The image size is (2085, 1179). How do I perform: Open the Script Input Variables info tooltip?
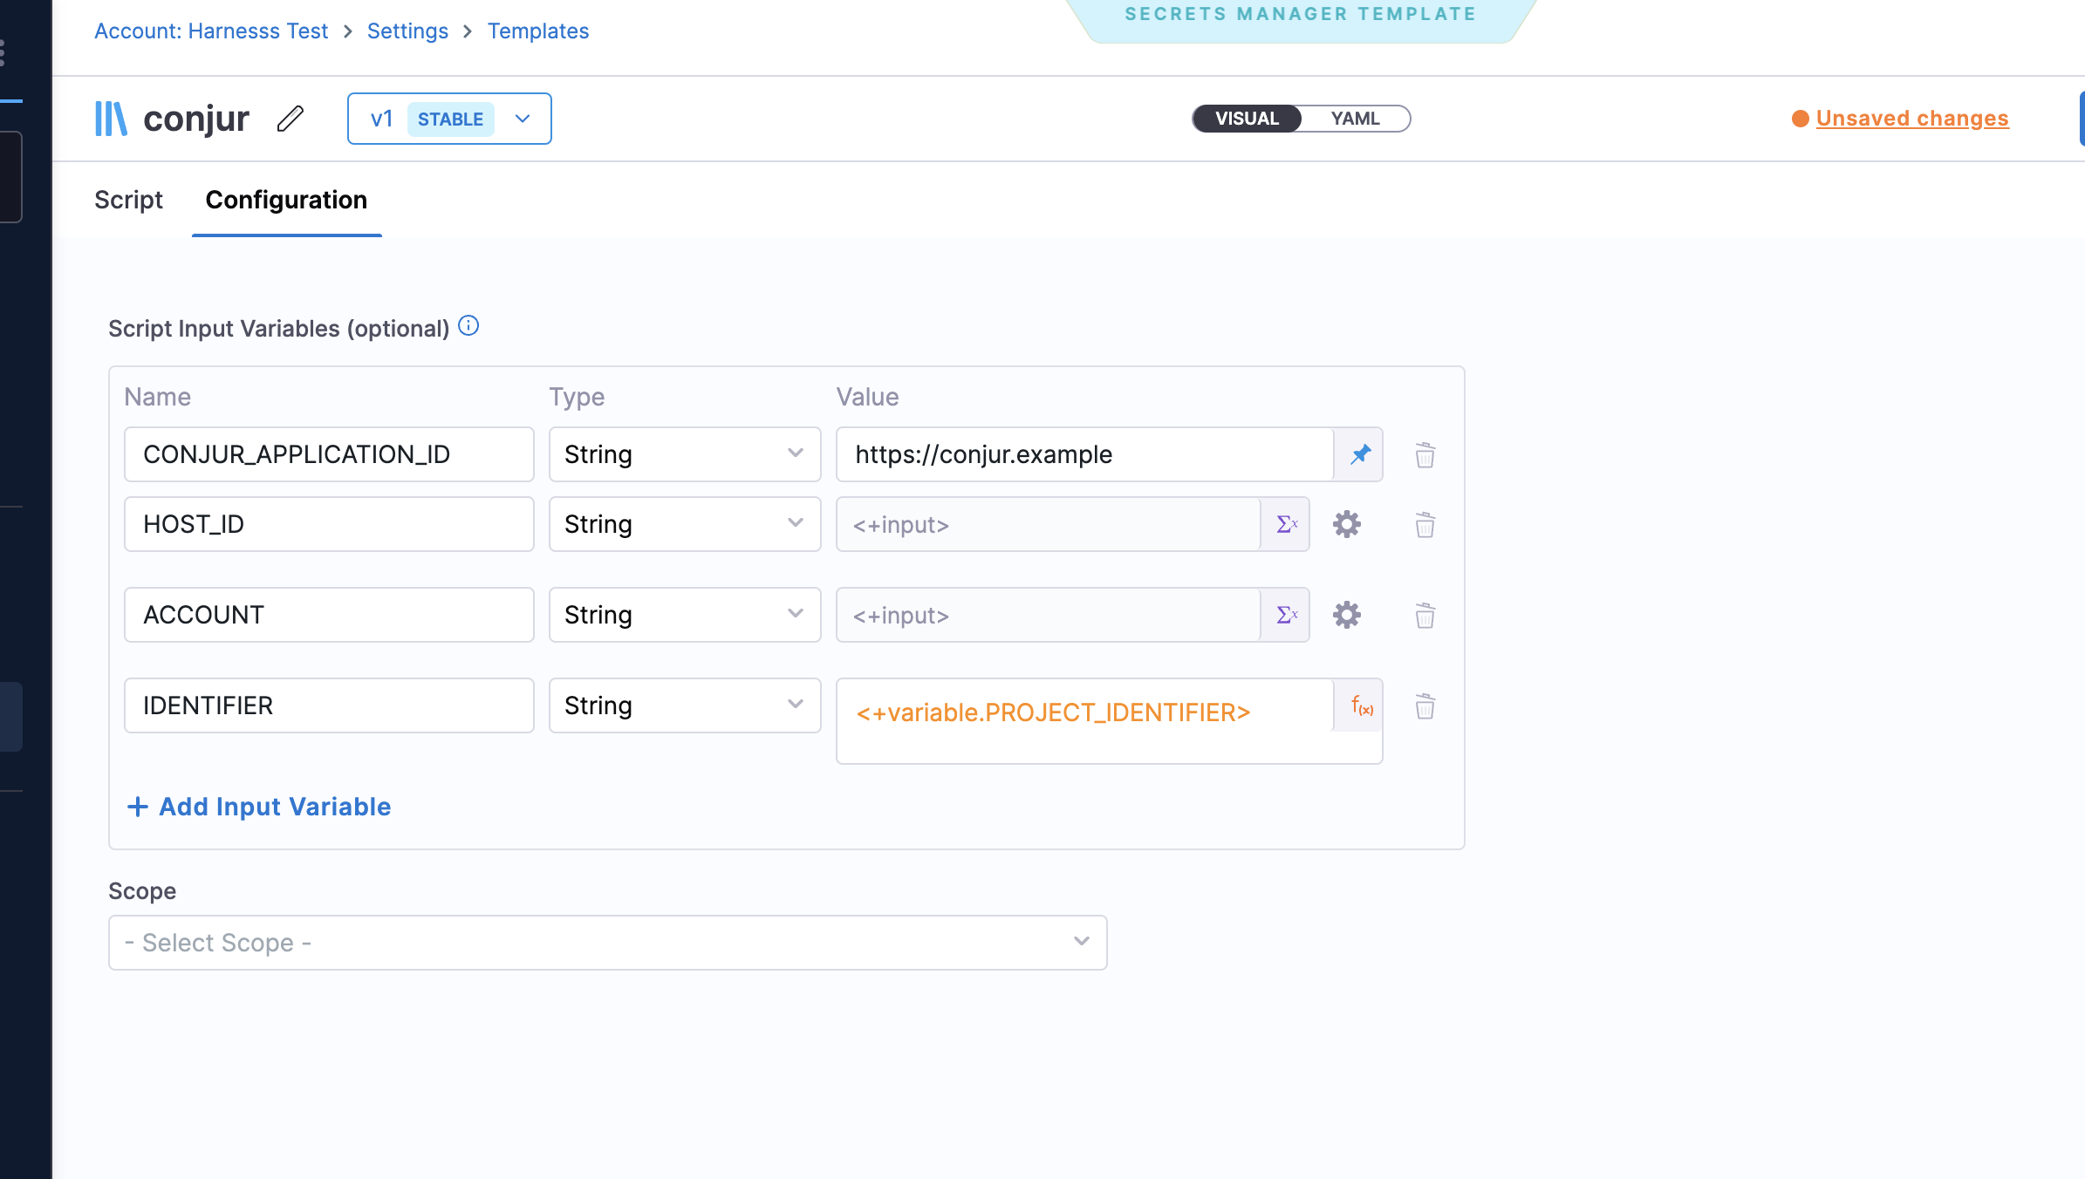coord(468,326)
